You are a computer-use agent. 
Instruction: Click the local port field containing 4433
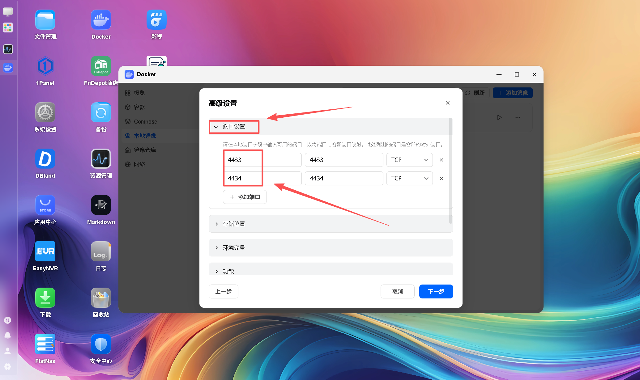tap(262, 160)
